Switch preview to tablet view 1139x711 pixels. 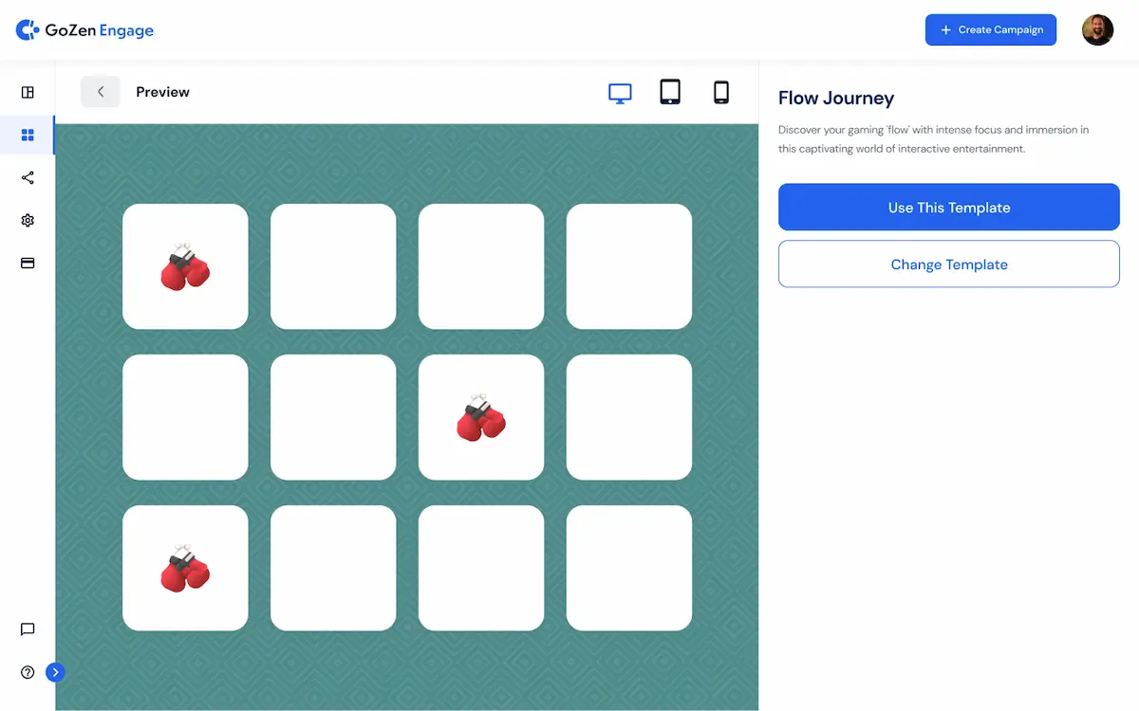tap(670, 93)
